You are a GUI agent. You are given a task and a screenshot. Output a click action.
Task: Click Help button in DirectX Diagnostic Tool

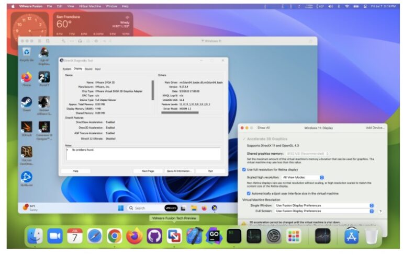click(75, 171)
